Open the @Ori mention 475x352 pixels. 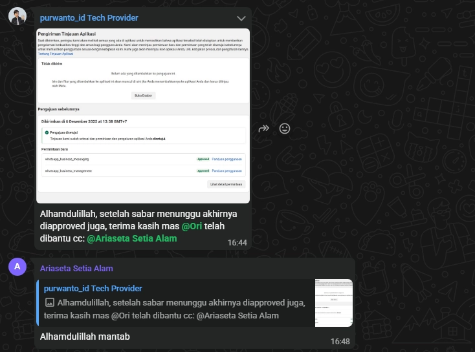click(192, 226)
